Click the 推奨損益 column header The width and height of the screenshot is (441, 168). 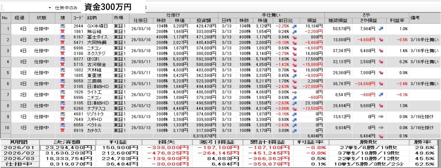pos(338,20)
